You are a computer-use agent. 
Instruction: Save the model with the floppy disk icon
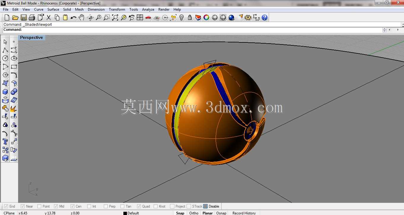pos(24,17)
